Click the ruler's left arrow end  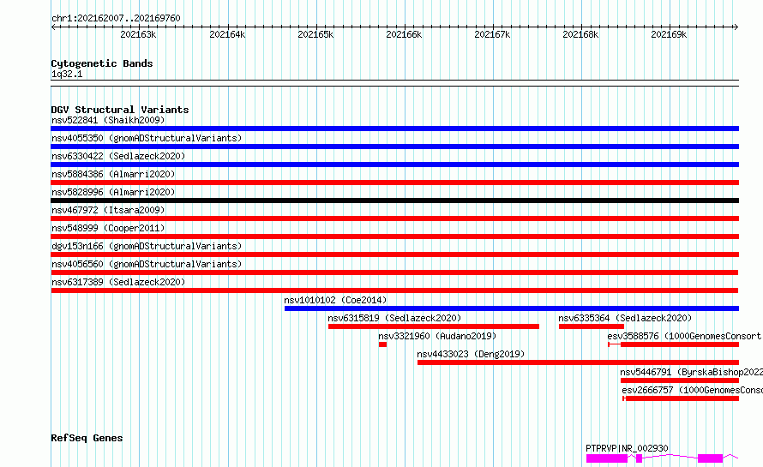[x=53, y=27]
